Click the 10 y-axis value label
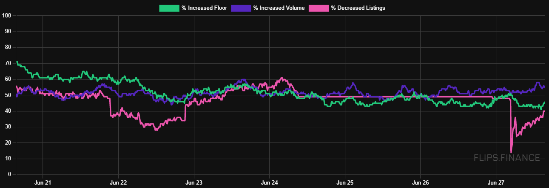The height and width of the screenshot is (188, 549). click(x=8, y=159)
